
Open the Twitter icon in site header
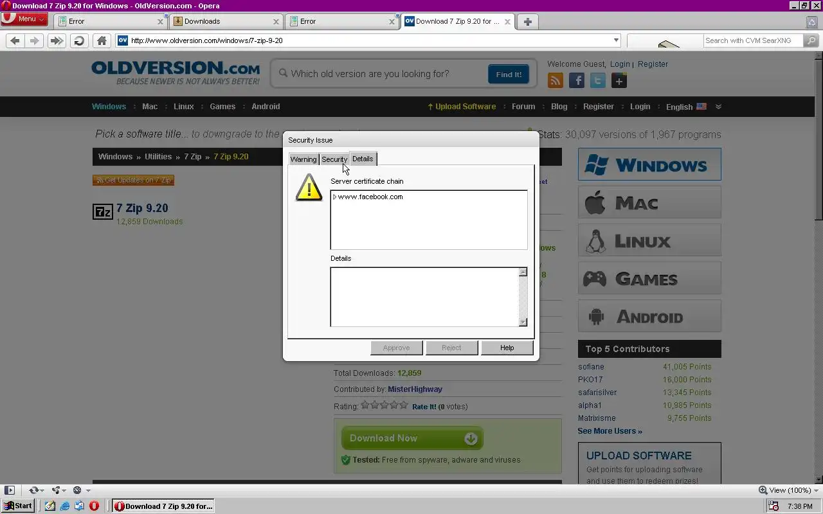click(598, 80)
